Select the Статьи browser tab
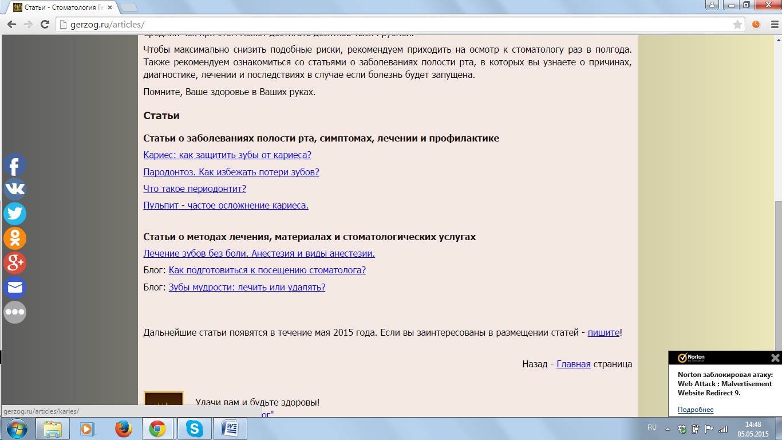The width and height of the screenshot is (782, 440). [x=62, y=7]
